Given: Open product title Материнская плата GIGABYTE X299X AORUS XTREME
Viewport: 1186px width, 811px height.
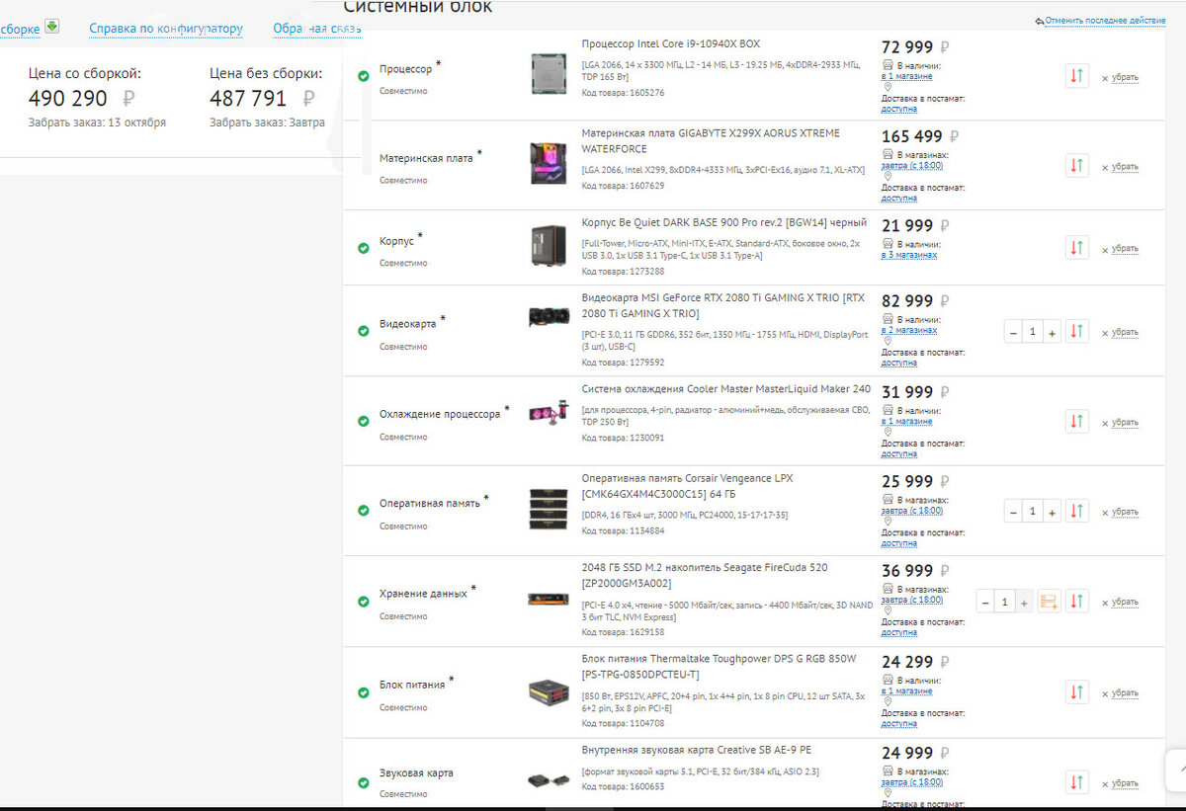Looking at the screenshot, I should click(711, 140).
